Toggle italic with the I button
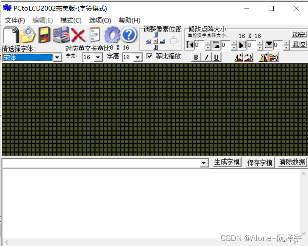Image resolution: width=308 pixels, height=246 pixels. [x=206, y=57]
